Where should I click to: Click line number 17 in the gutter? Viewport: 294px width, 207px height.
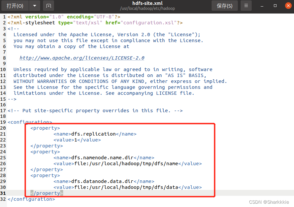(3, 111)
